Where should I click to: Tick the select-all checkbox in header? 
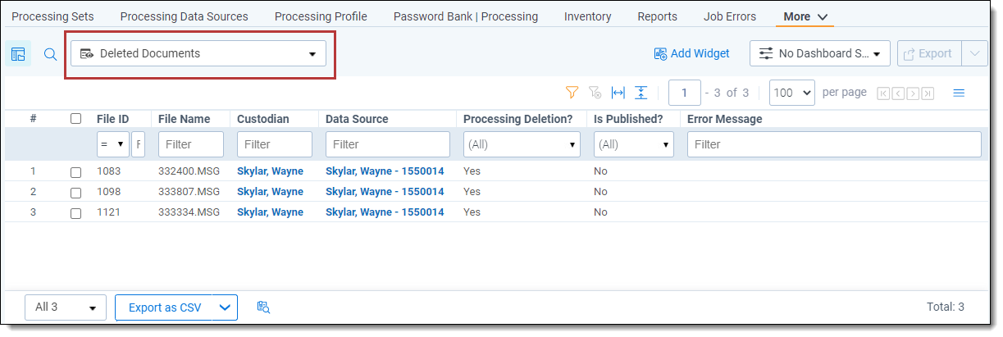(x=76, y=119)
